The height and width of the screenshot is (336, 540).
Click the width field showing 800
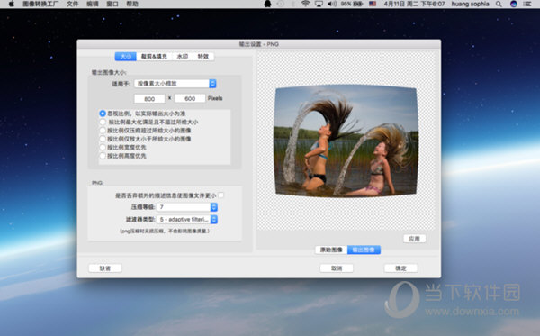tap(149, 98)
